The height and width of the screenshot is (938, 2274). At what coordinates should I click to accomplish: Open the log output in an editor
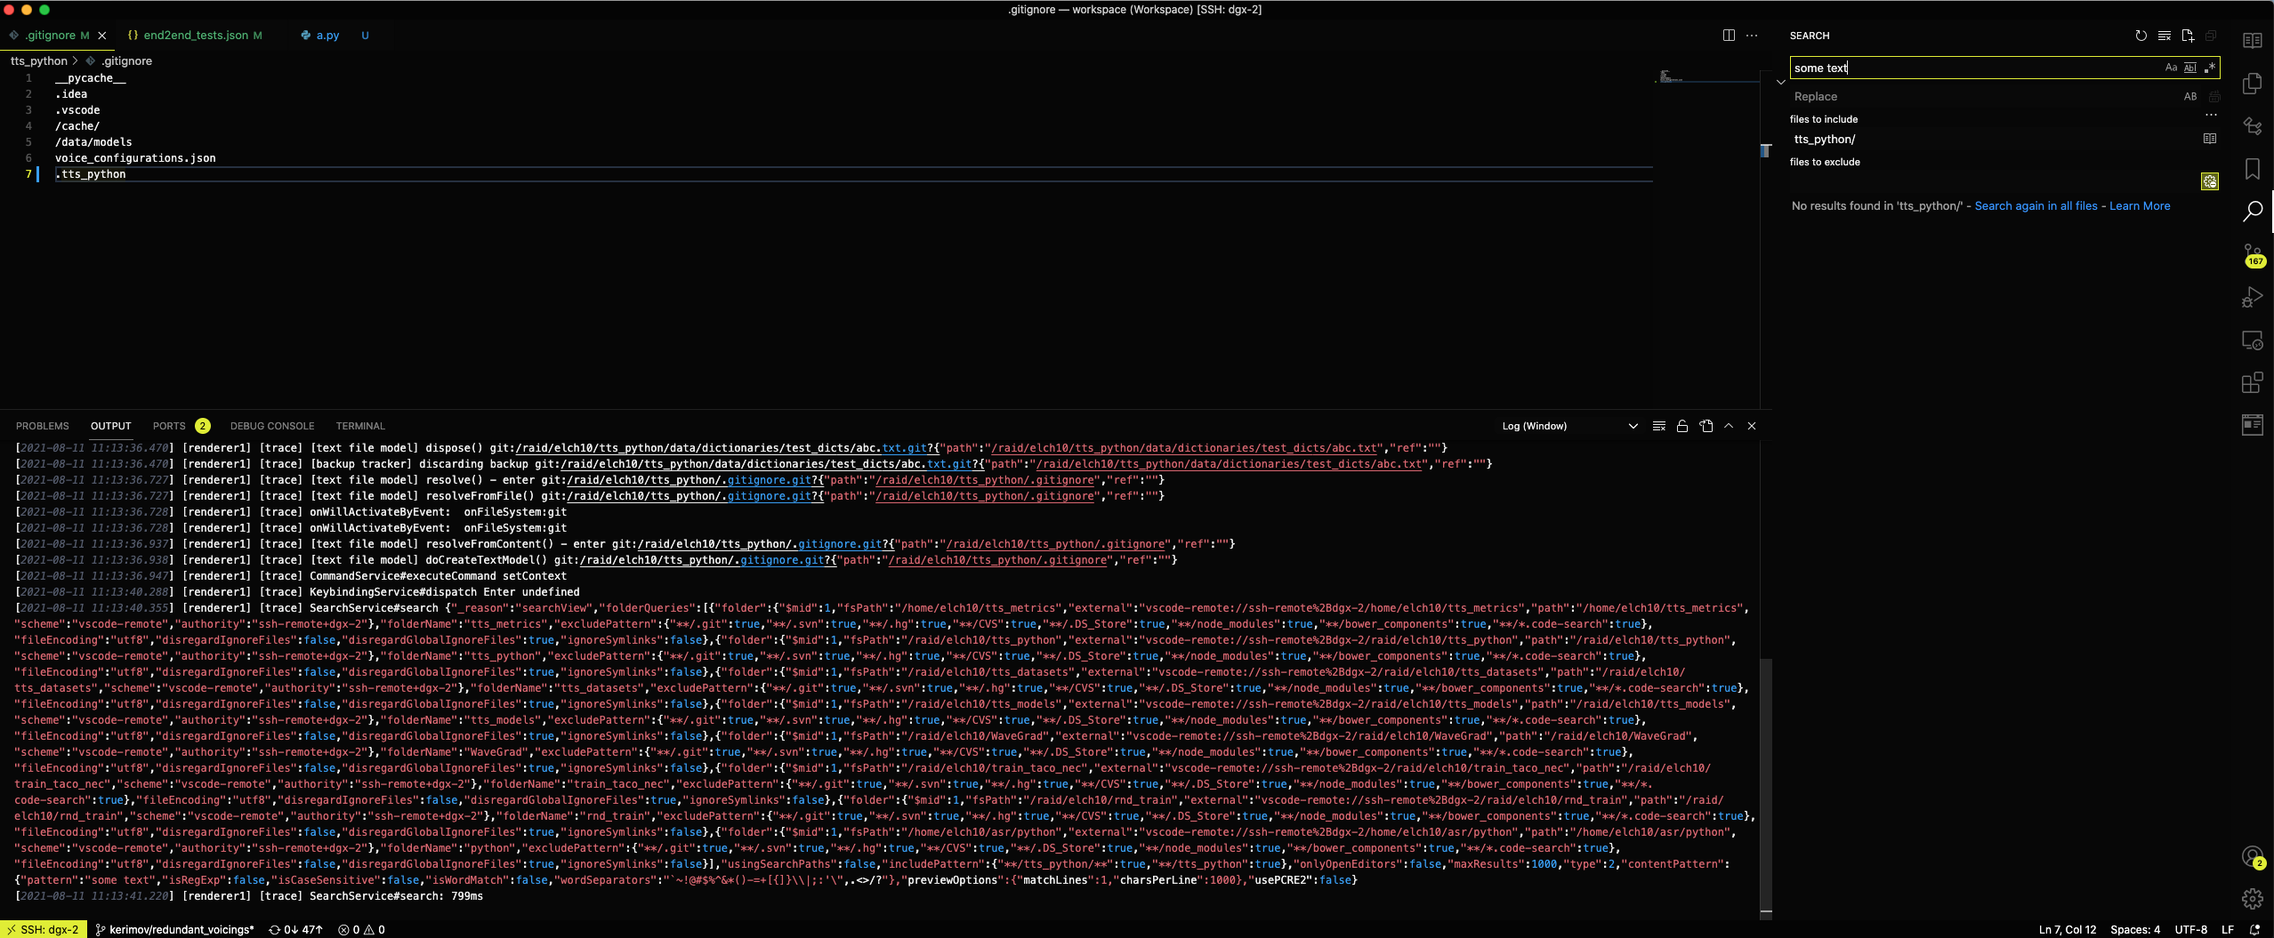(x=1705, y=426)
